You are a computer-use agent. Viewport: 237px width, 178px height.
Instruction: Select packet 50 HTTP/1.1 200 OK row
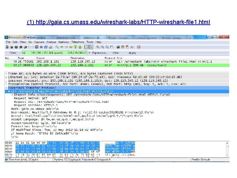[x=117, y=65]
